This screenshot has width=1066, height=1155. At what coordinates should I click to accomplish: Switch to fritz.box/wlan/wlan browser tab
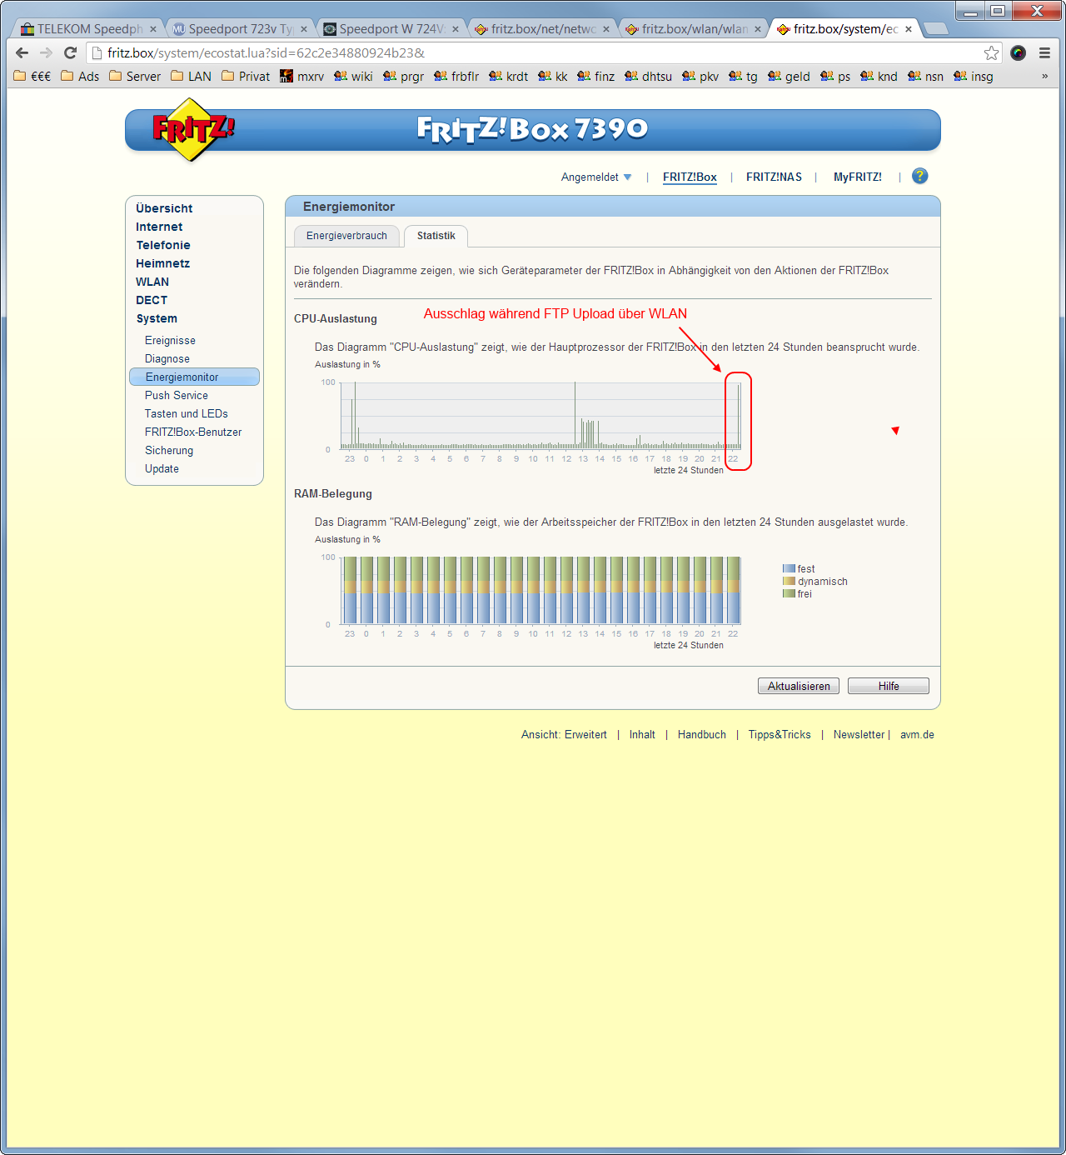(694, 29)
